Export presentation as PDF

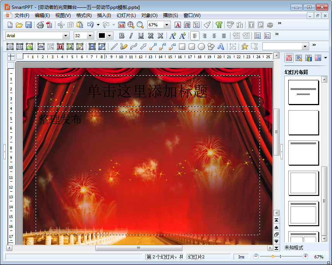click(49, 25)
